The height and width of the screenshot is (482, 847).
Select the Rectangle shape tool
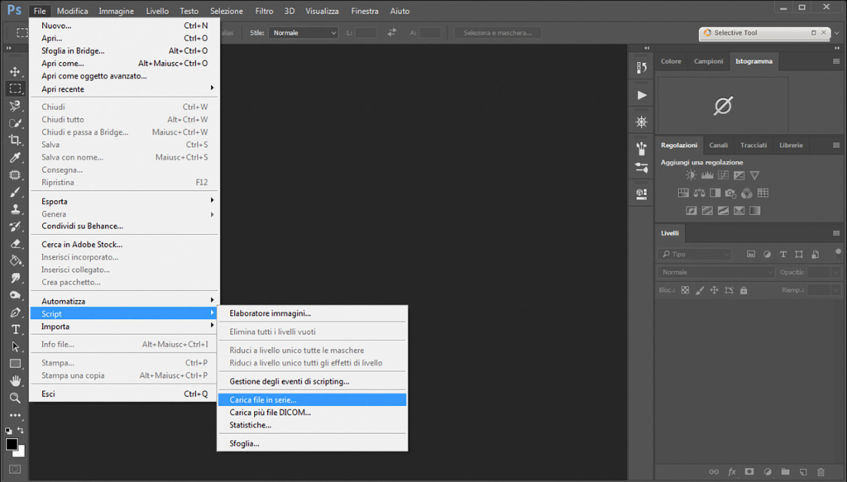(15, 364)
